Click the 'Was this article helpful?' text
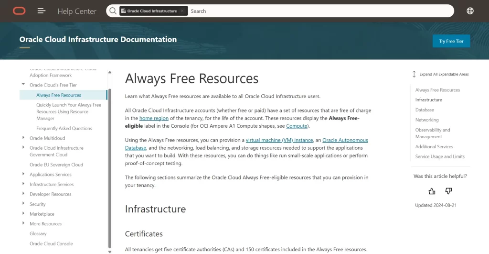 pos(440,176)
